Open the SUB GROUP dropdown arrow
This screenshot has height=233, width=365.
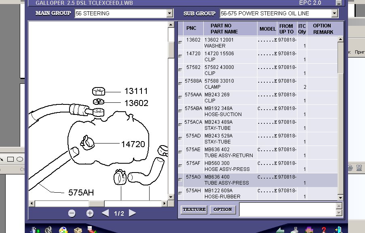click(335, 13)
